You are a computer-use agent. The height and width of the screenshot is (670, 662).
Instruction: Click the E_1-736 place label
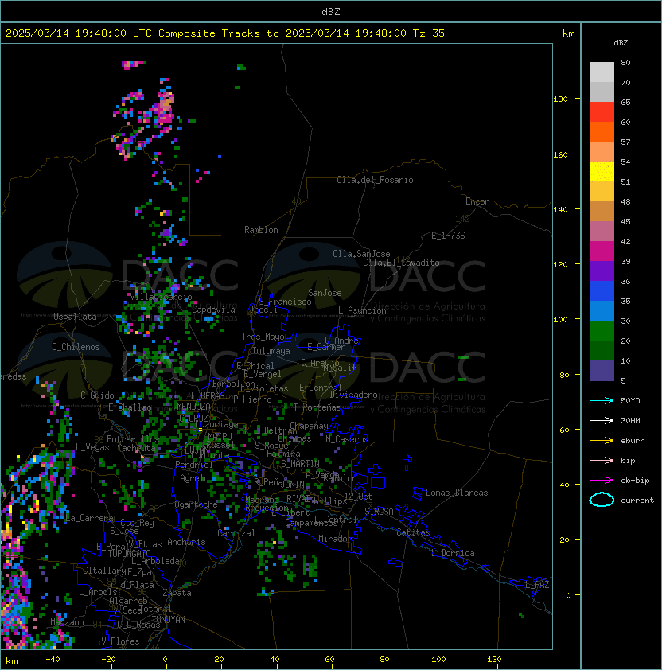pyautogui.click(x=448, y=235)
